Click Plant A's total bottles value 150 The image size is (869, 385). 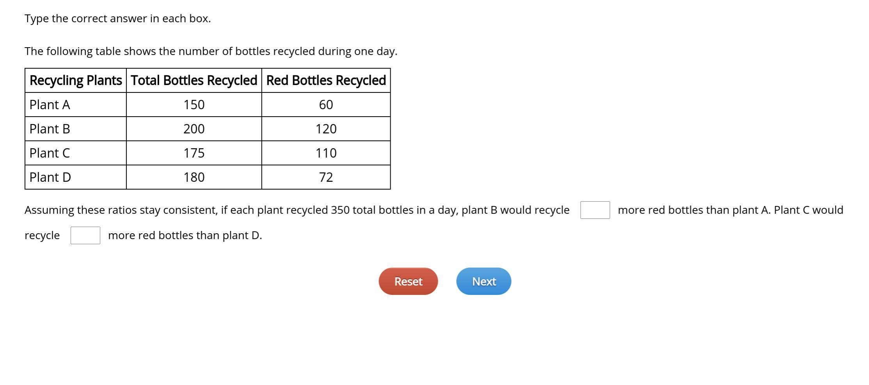pos(194,105)
